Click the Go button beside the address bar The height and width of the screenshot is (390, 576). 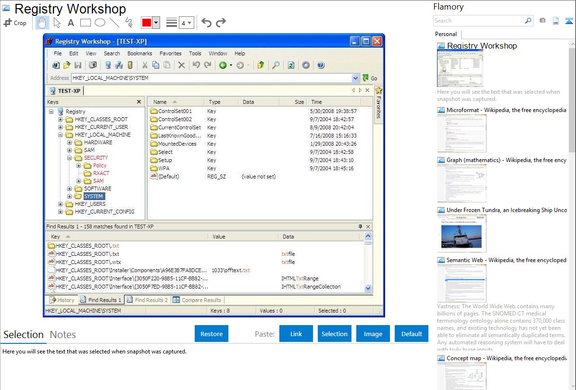tap(370, 78)
